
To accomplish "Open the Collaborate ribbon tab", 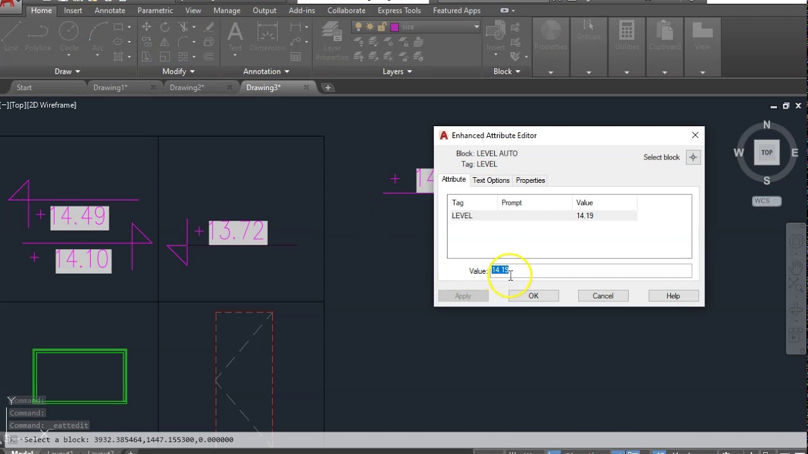I will click(x=347, y=11).
